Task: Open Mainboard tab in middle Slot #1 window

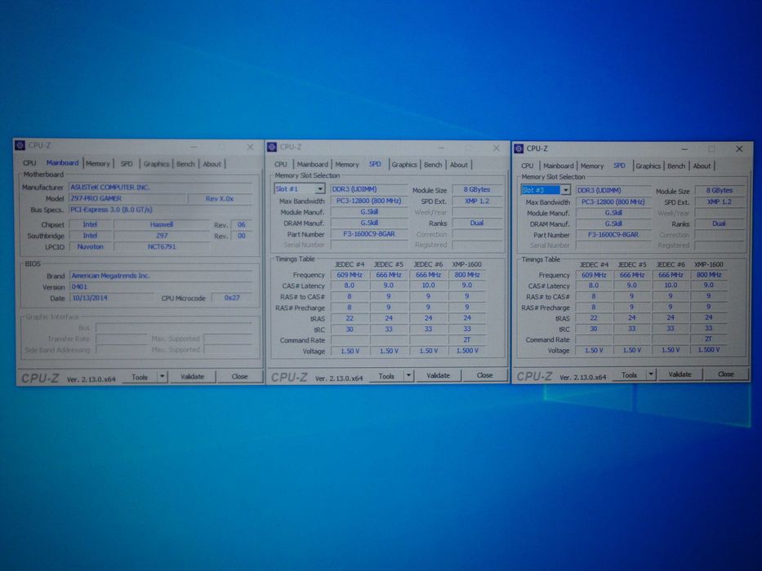Action: pos(313,165)
